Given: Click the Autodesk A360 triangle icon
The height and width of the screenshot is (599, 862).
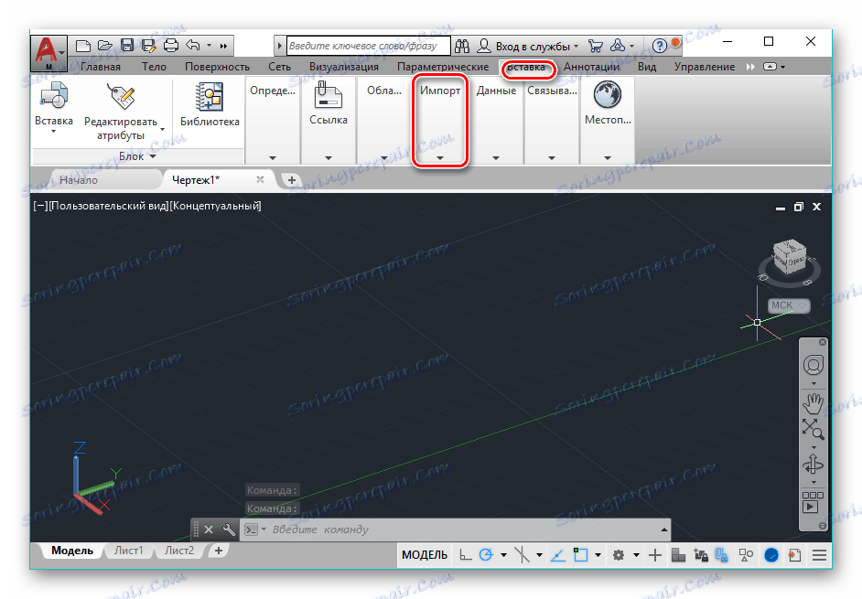Looking at the screenshot, I should tap(618, 46).
